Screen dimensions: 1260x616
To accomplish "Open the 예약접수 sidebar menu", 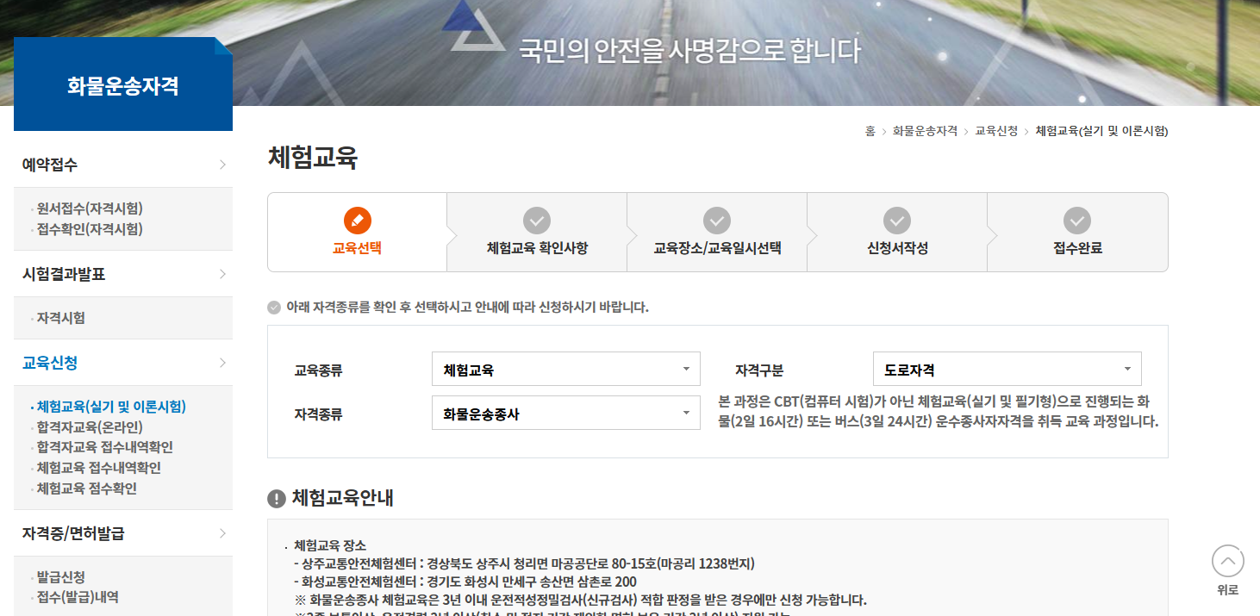I will [123, 165].
